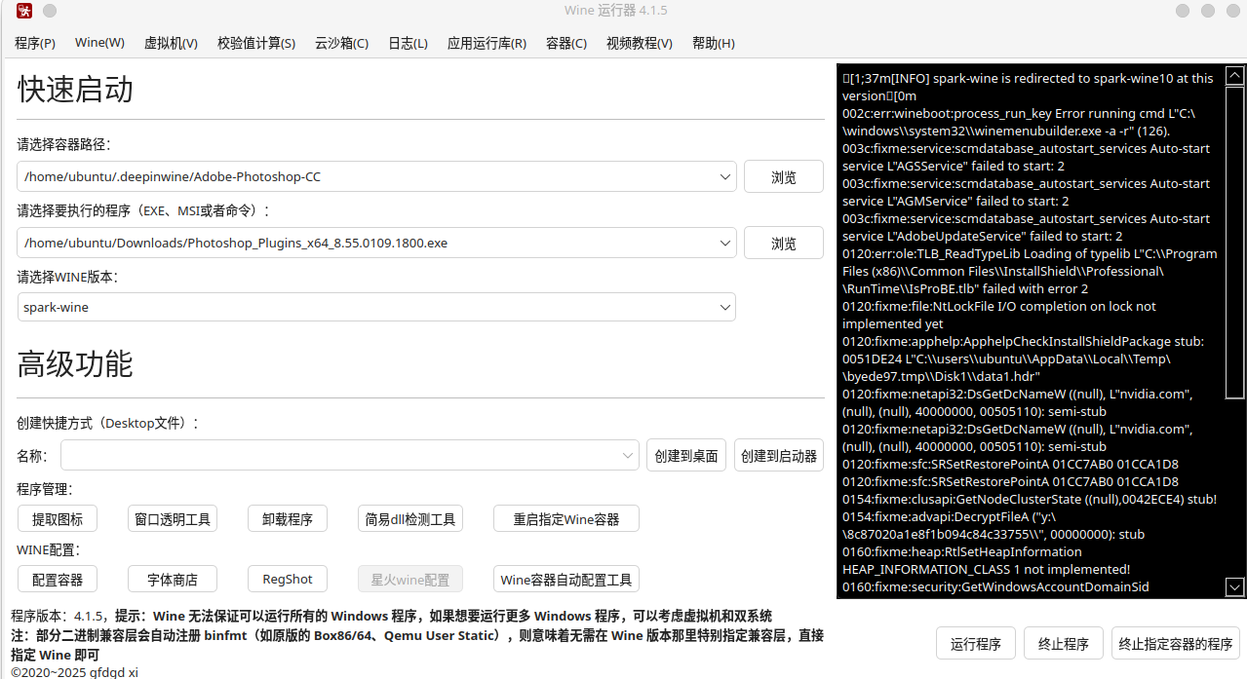Click the log output scrollbar thumb

click(1234, 242)
